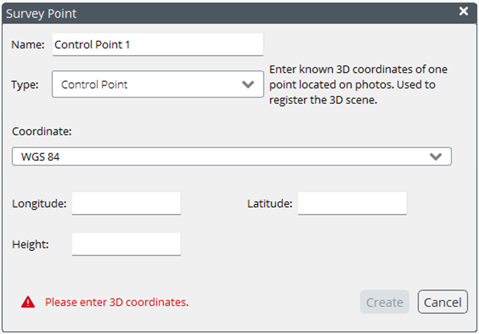
Task: Click the Create button
Action: click(384, 302)
